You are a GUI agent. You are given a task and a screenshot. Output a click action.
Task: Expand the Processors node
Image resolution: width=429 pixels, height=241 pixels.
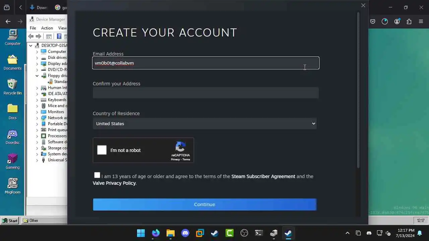(x=37, y=136)
